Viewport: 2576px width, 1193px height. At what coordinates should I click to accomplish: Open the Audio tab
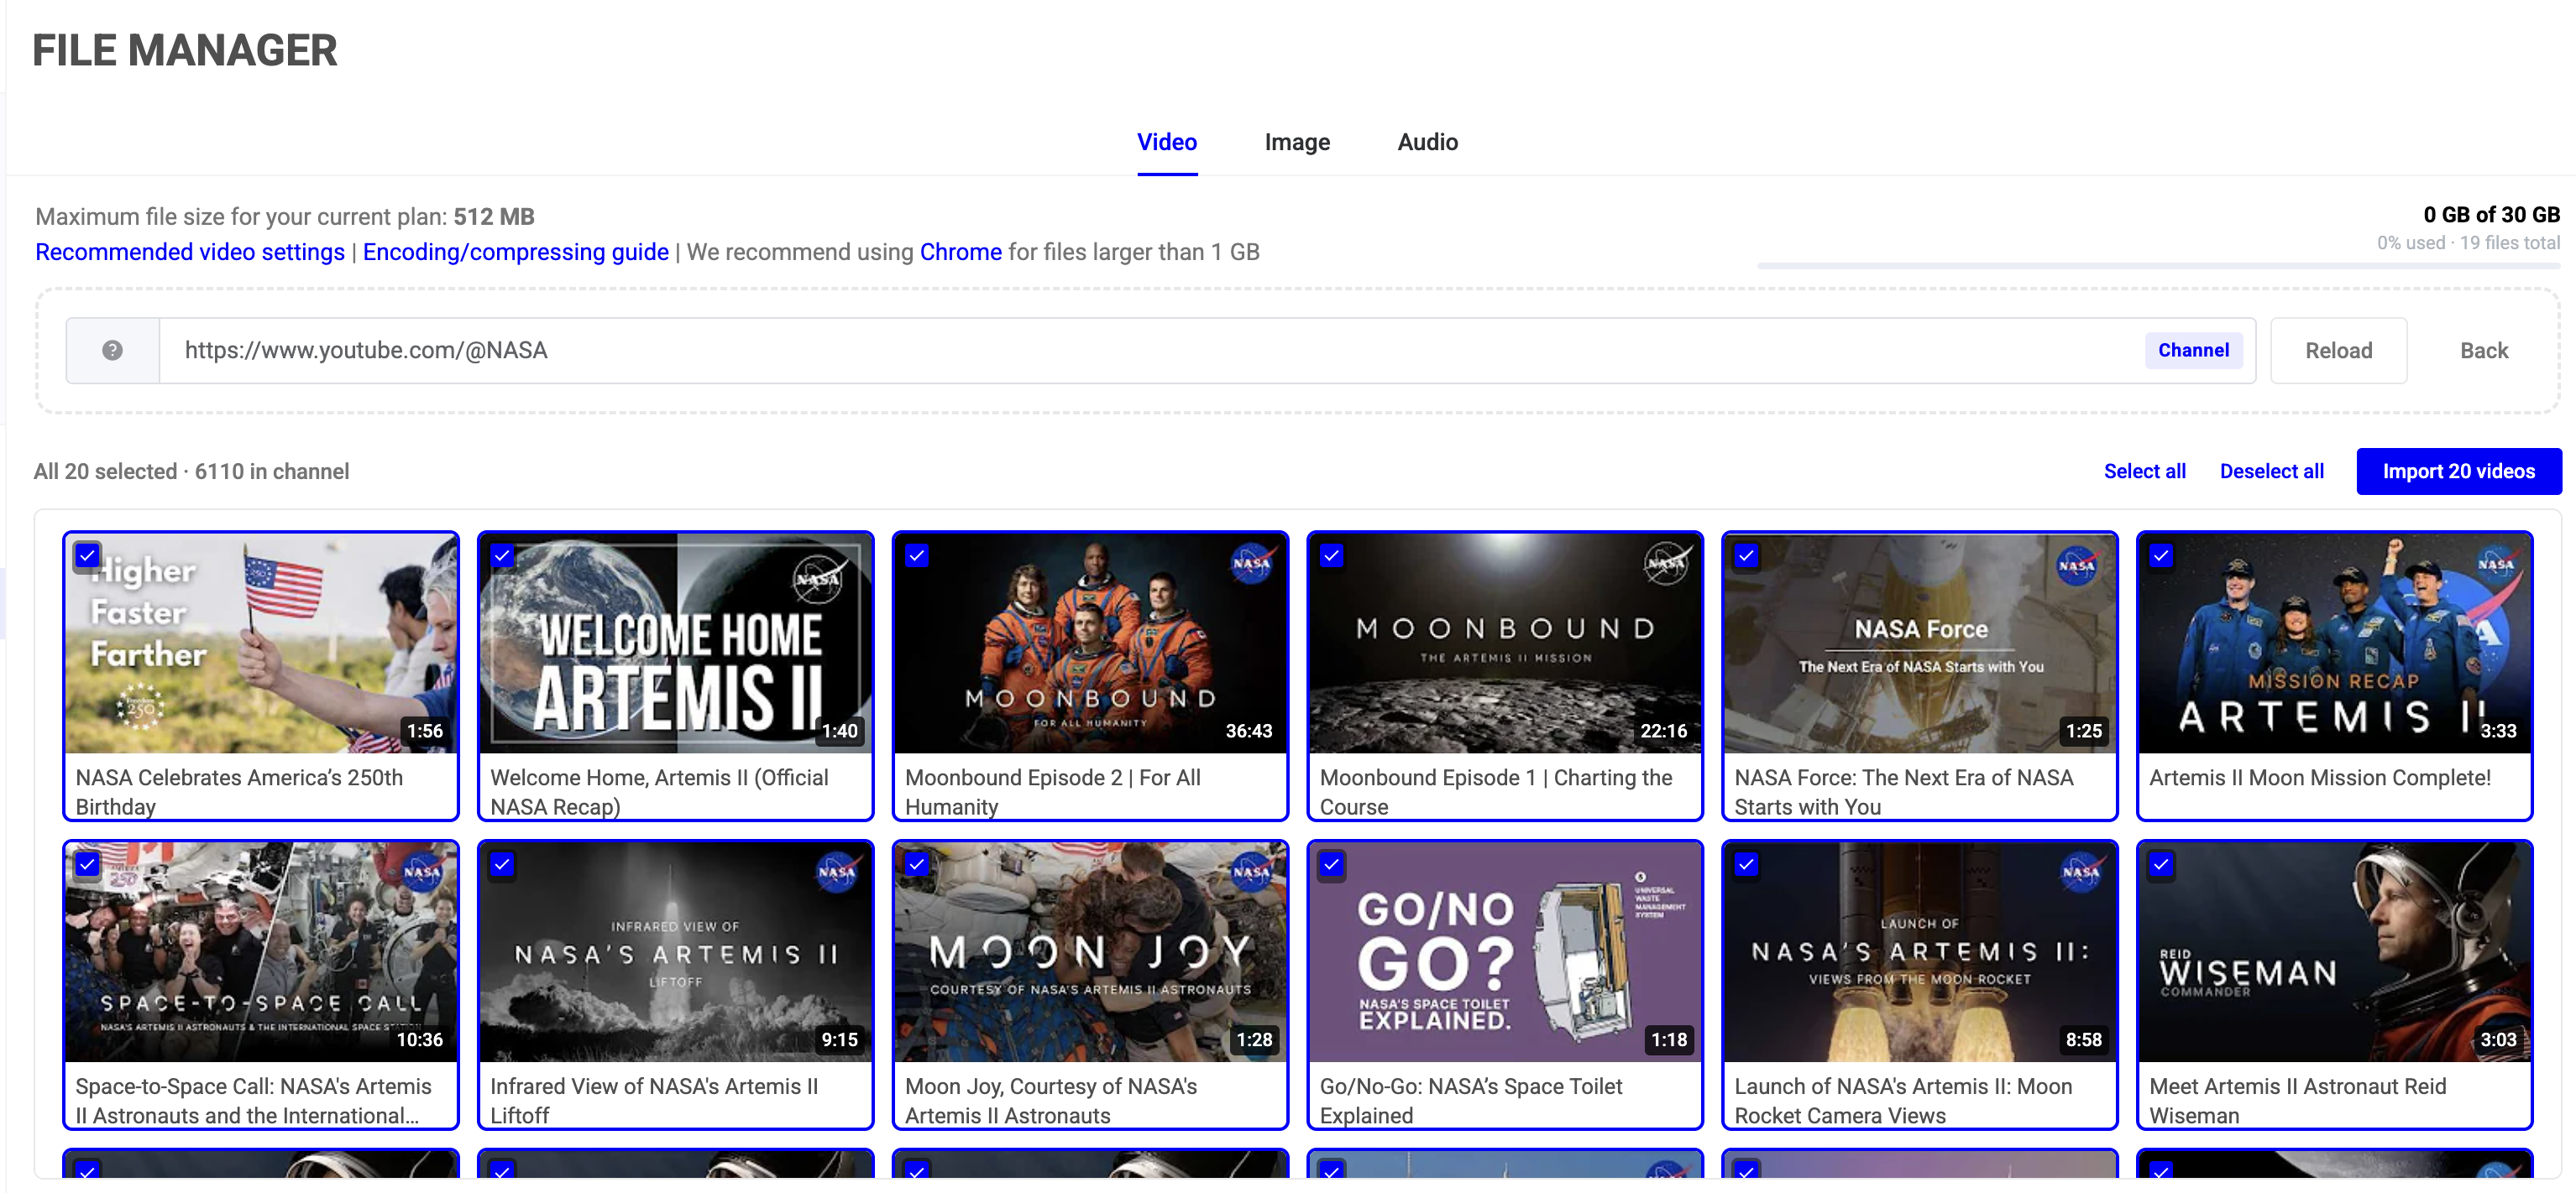click(1427, 142)
